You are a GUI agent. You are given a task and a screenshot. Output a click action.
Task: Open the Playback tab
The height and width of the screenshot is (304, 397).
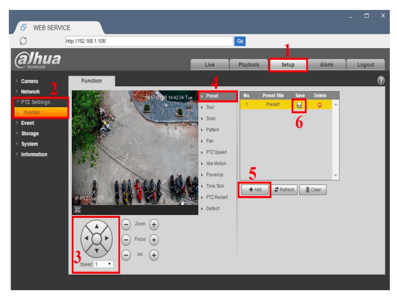tap(248, 65)
